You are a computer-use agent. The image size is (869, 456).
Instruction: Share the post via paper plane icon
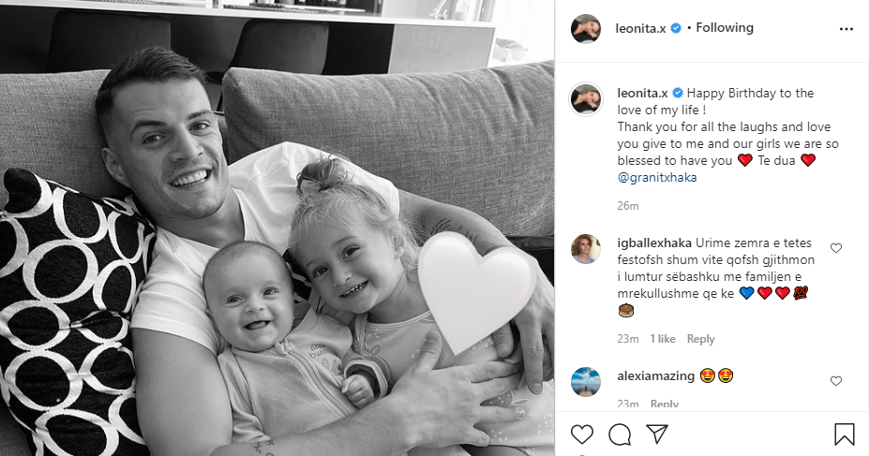point(657,434)
